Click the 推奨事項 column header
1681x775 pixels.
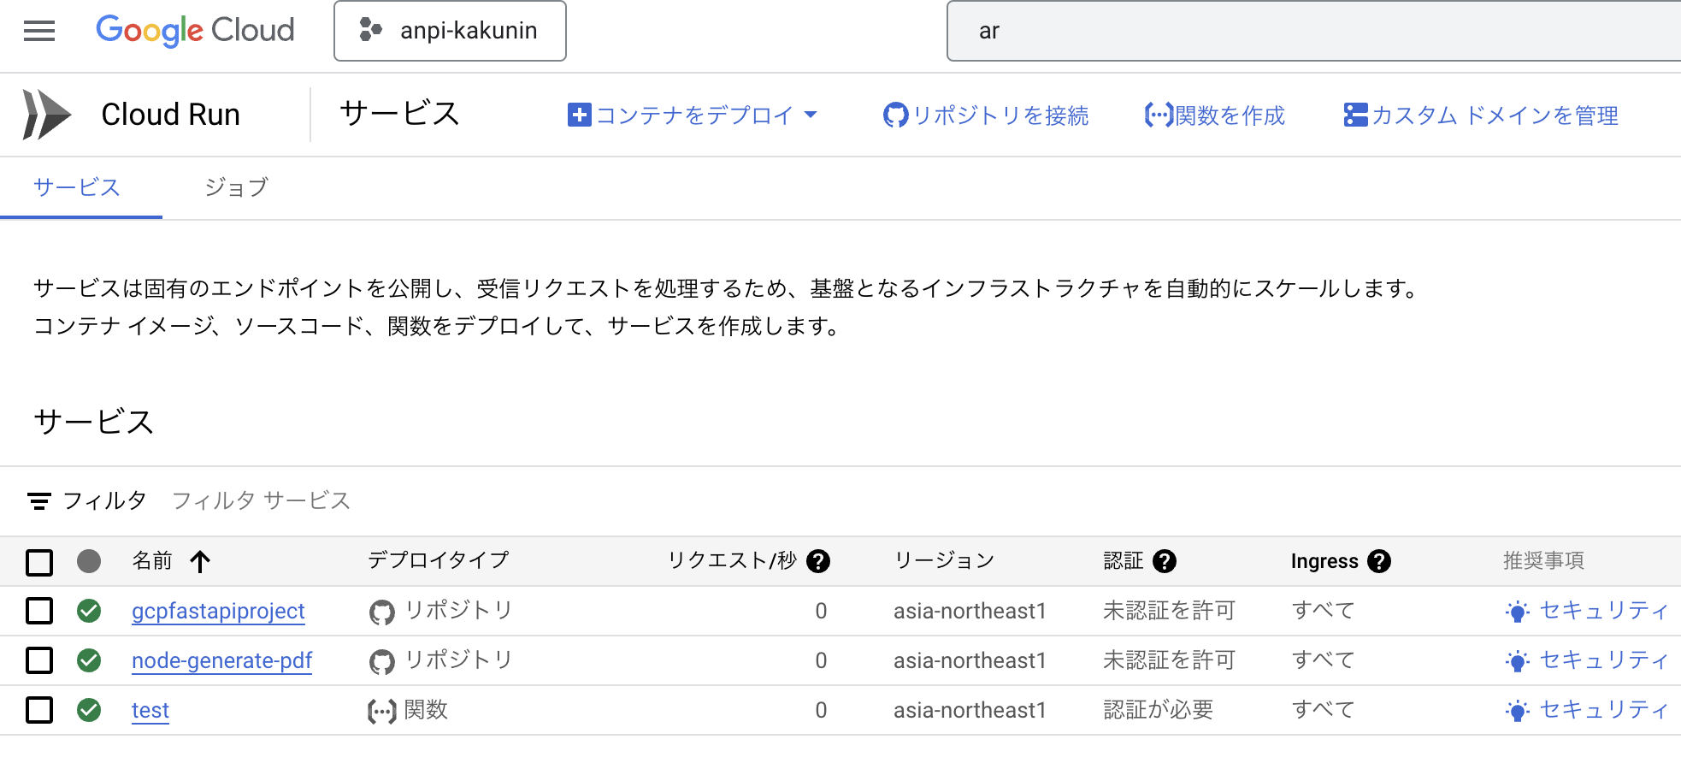(1543, 560)
